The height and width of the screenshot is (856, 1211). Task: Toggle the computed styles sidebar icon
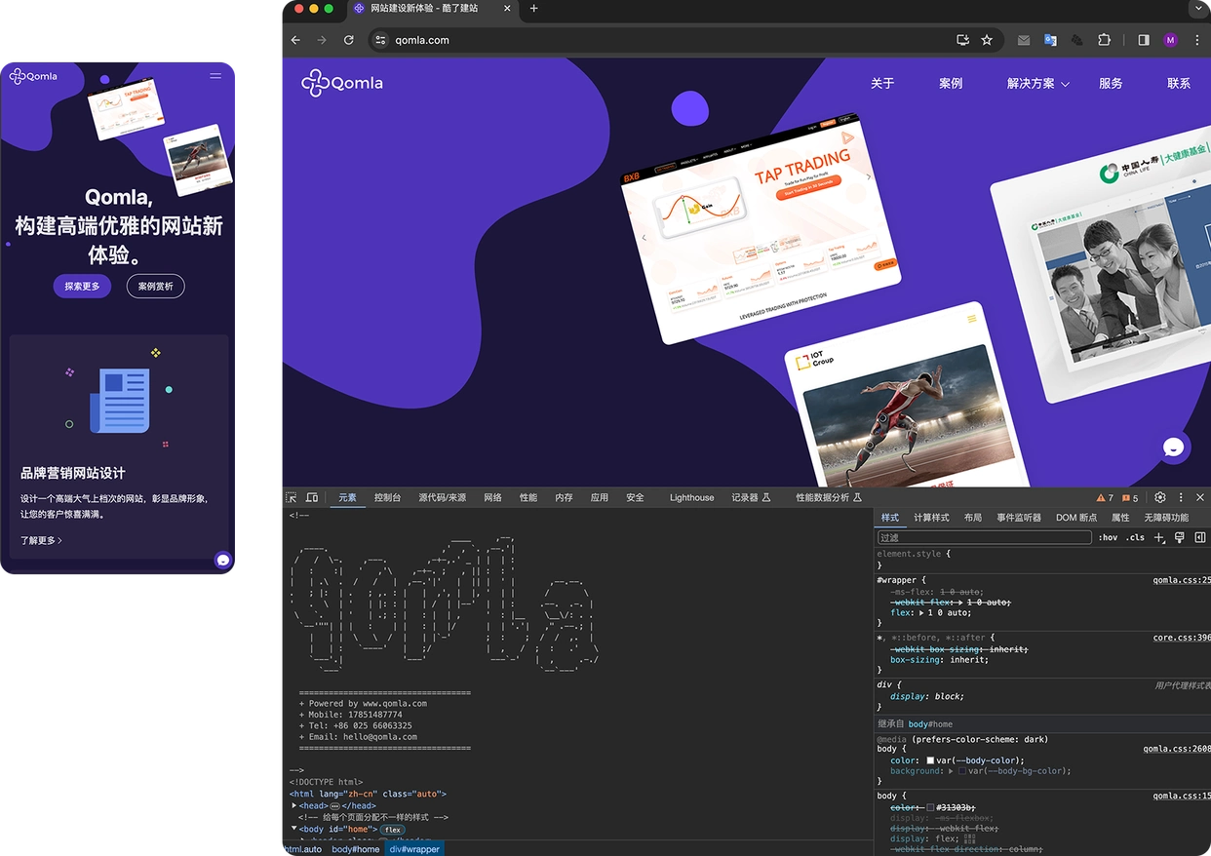pos(1200,537)
